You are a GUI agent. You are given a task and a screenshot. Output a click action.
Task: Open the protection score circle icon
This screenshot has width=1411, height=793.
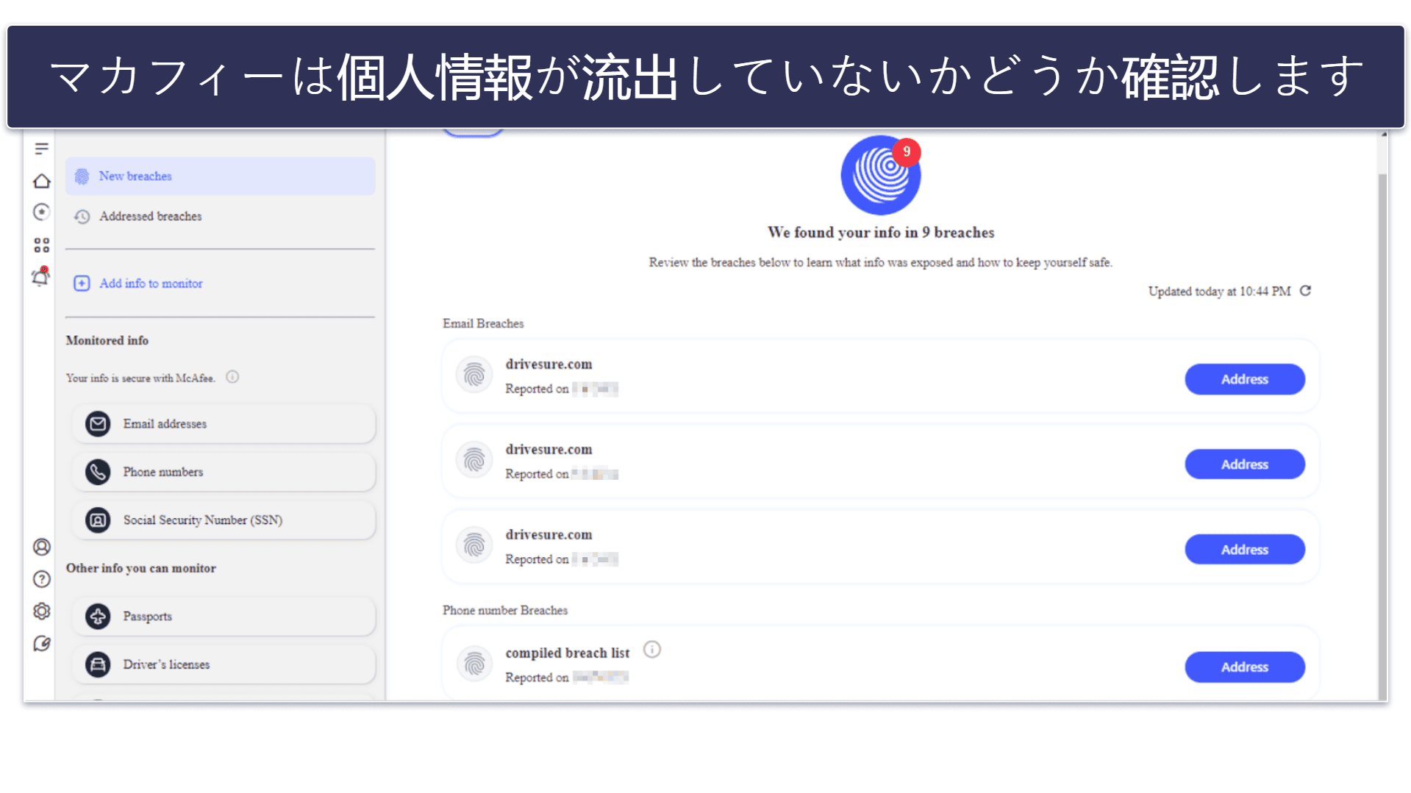click(42, 212)
